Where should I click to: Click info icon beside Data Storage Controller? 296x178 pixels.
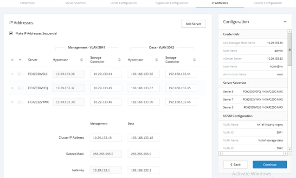[x=194, y=60]
